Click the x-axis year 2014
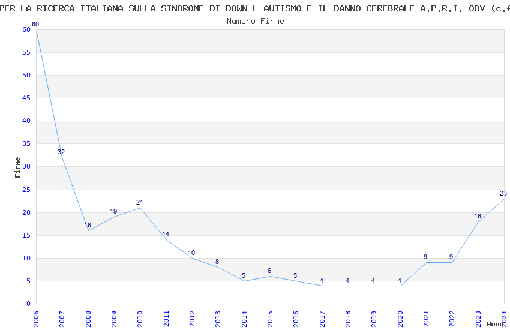This screenshot has width=510, height=330. [x=244, y=319]
